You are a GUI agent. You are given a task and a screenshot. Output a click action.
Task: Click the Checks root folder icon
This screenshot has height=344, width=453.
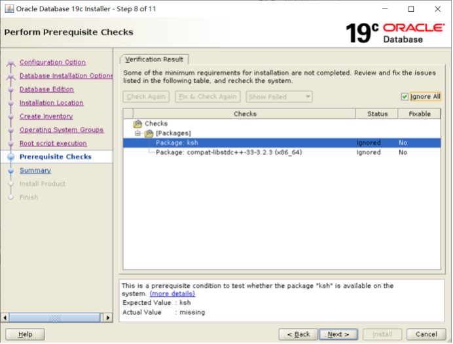(x=138, y=124)
